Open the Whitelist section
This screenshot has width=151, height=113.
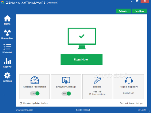coord(7,49)
